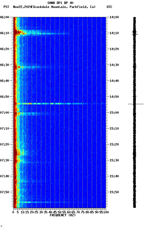Click the large seismogram spike near 14:54
Screen dimensions: 146x229
(x=136, y=104)
